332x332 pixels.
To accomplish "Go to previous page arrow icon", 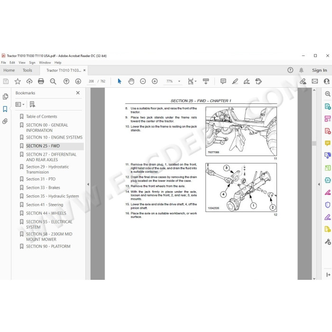I will click(66, 81).
